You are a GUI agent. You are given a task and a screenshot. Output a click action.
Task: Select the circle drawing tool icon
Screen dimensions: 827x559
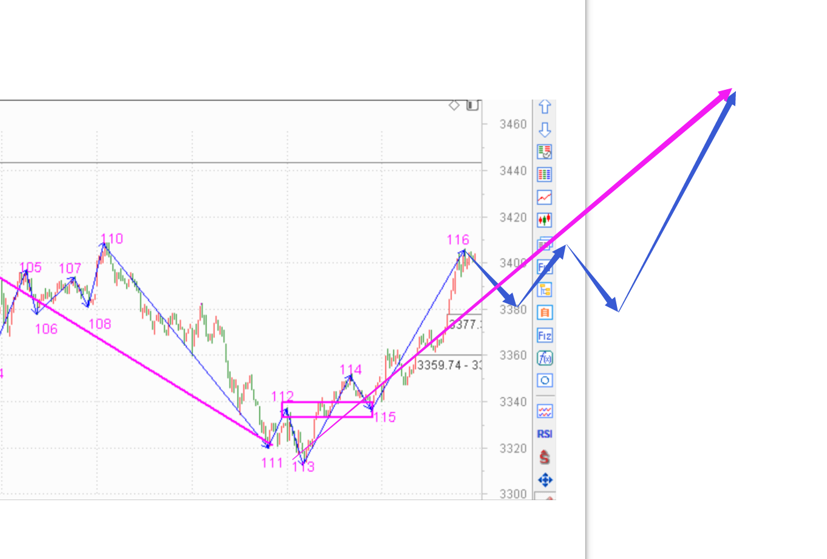point(545,381)
